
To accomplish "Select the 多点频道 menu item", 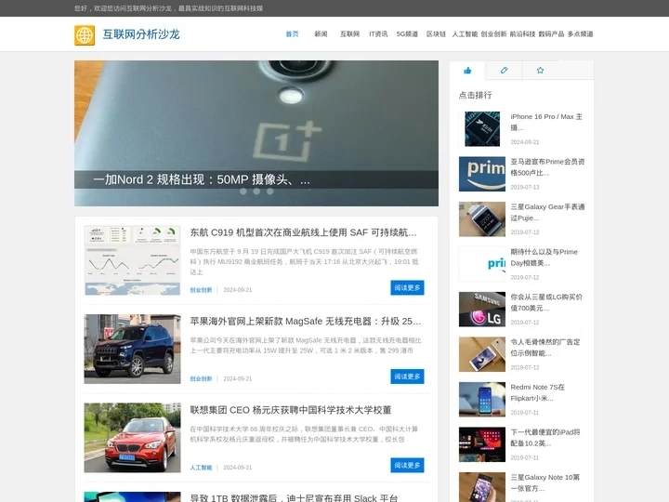I will click(x=580, y=34).
